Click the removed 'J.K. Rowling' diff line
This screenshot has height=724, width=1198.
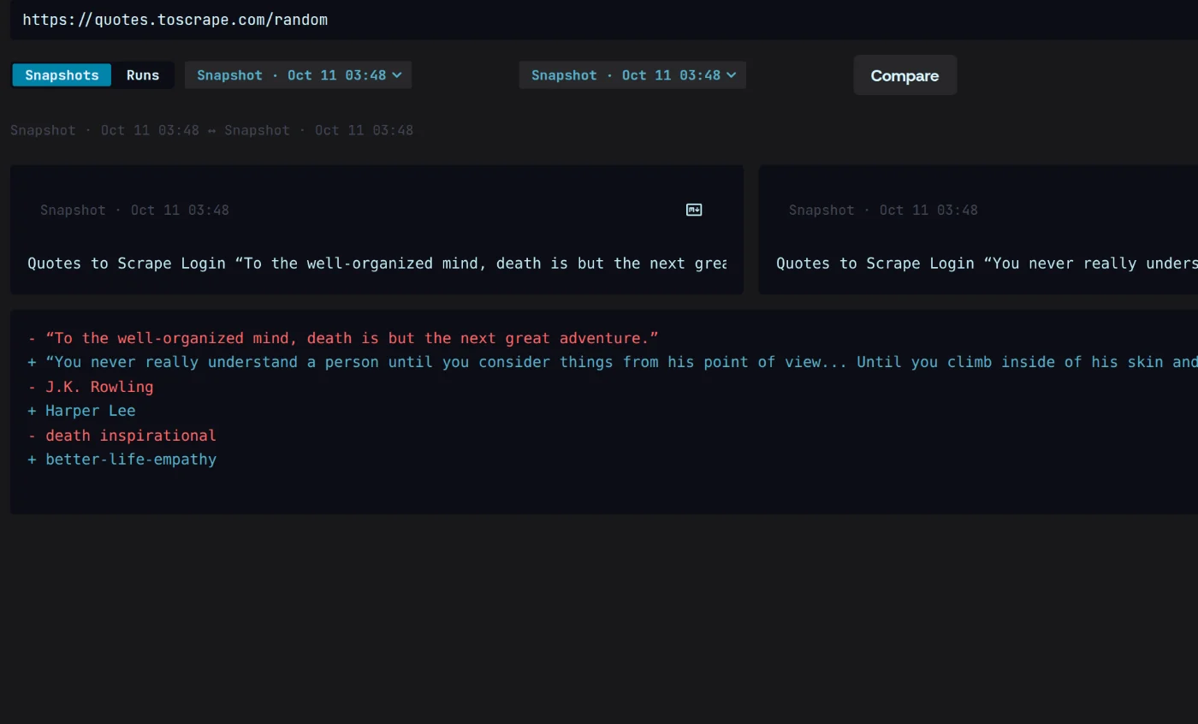91,387
